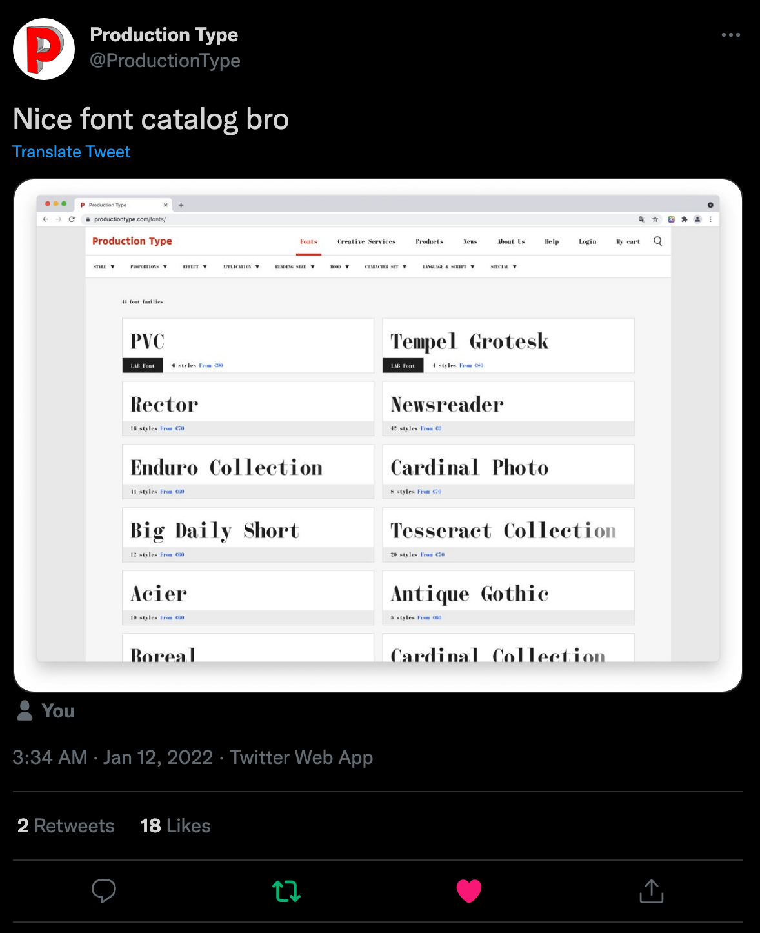Open the Enduro Collection font card
This screenshot has width=760, height=933.
248,472
